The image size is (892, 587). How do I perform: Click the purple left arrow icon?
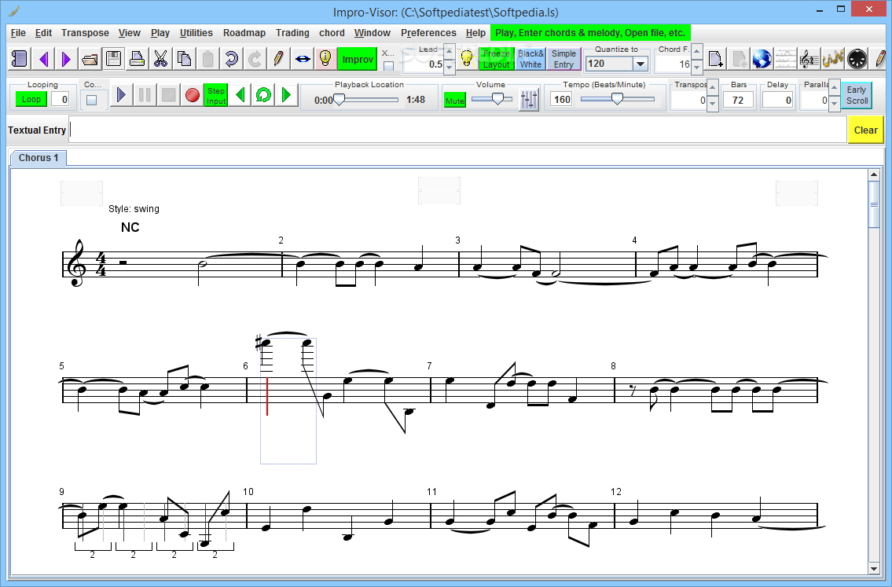point(44,59)
